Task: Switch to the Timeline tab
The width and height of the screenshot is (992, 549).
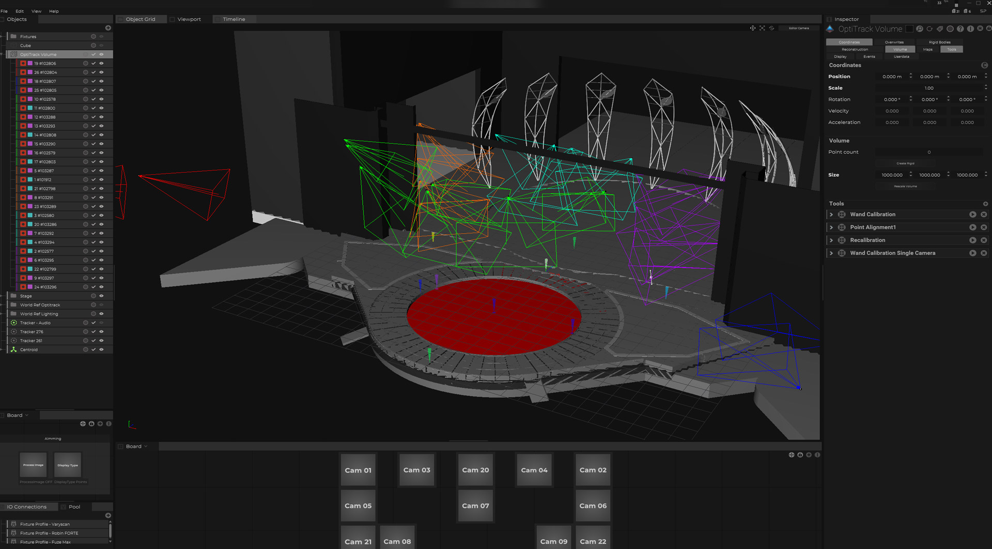Action: click(234, 19)
